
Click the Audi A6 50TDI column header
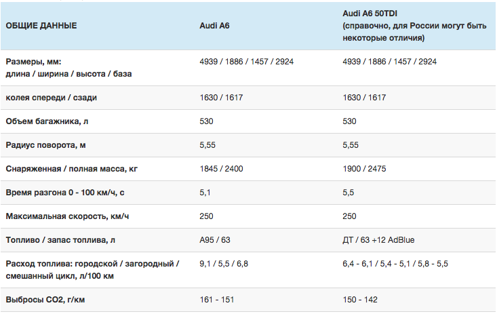click(x=414, y=26)
